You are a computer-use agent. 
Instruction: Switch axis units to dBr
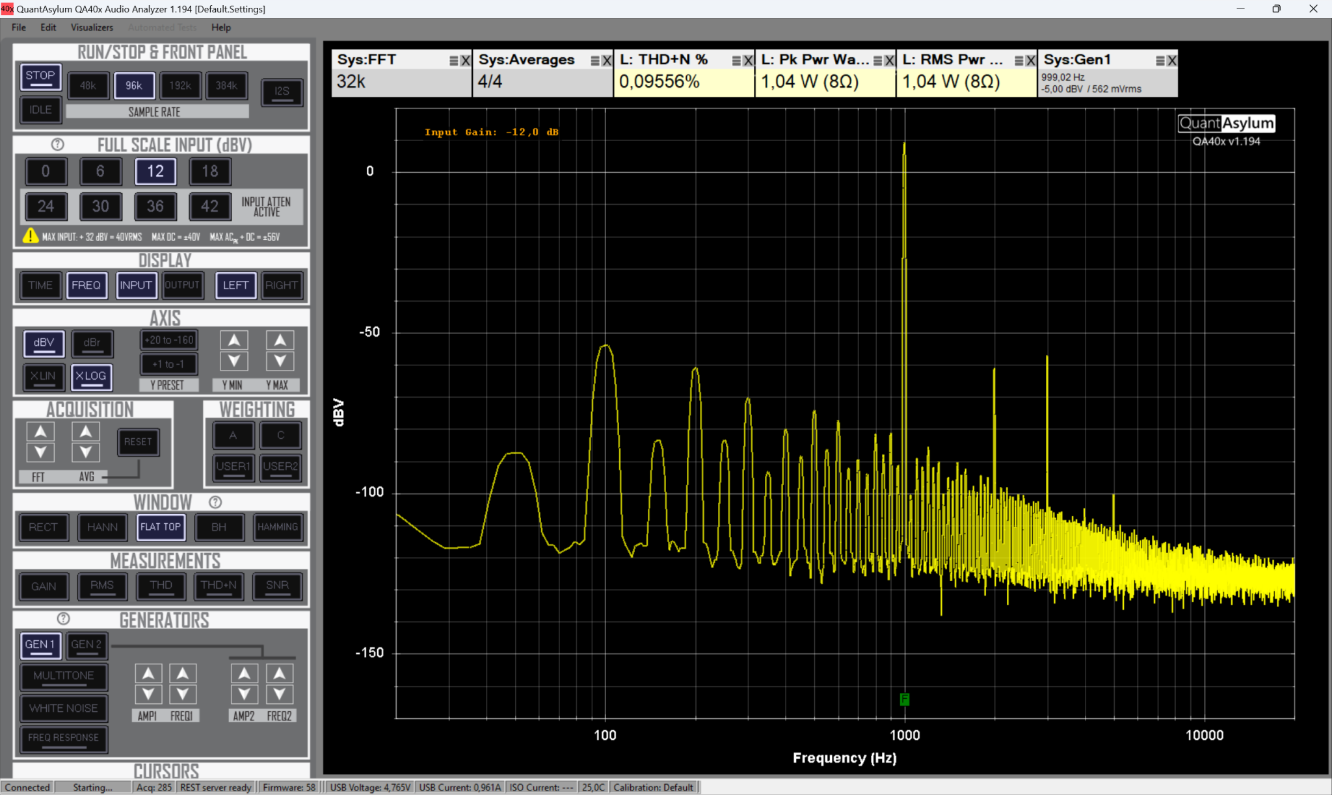[x=92, y=343]
